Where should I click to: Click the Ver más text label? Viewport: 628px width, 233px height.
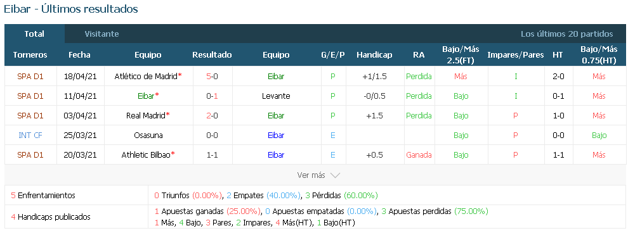(x=311, y=175)
